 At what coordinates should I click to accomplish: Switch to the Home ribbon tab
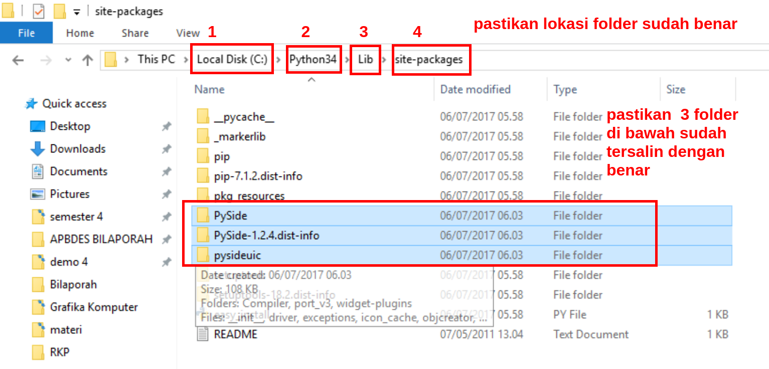point(80,33)
